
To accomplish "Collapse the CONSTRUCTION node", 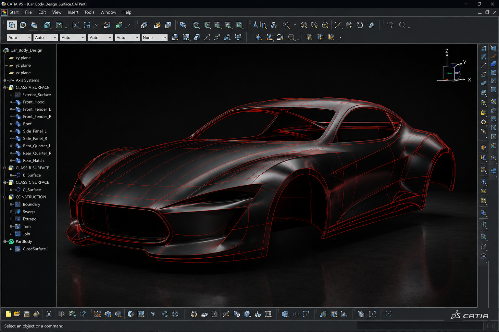I will pyautogui.click(x=5, y=197).
